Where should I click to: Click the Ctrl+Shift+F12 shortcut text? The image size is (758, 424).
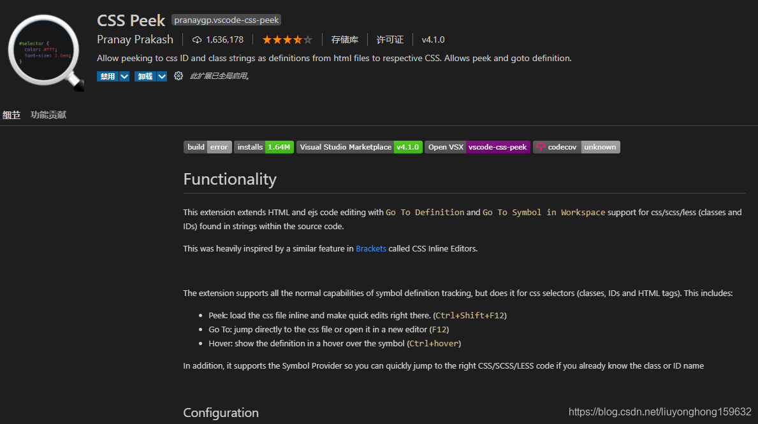[470, 316]
